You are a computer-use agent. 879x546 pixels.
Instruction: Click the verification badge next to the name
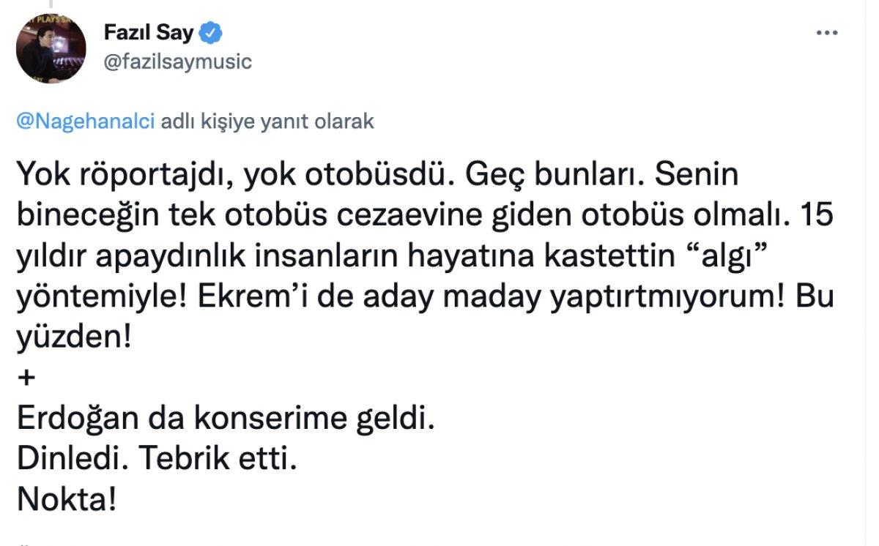click(x=211, y=32)
